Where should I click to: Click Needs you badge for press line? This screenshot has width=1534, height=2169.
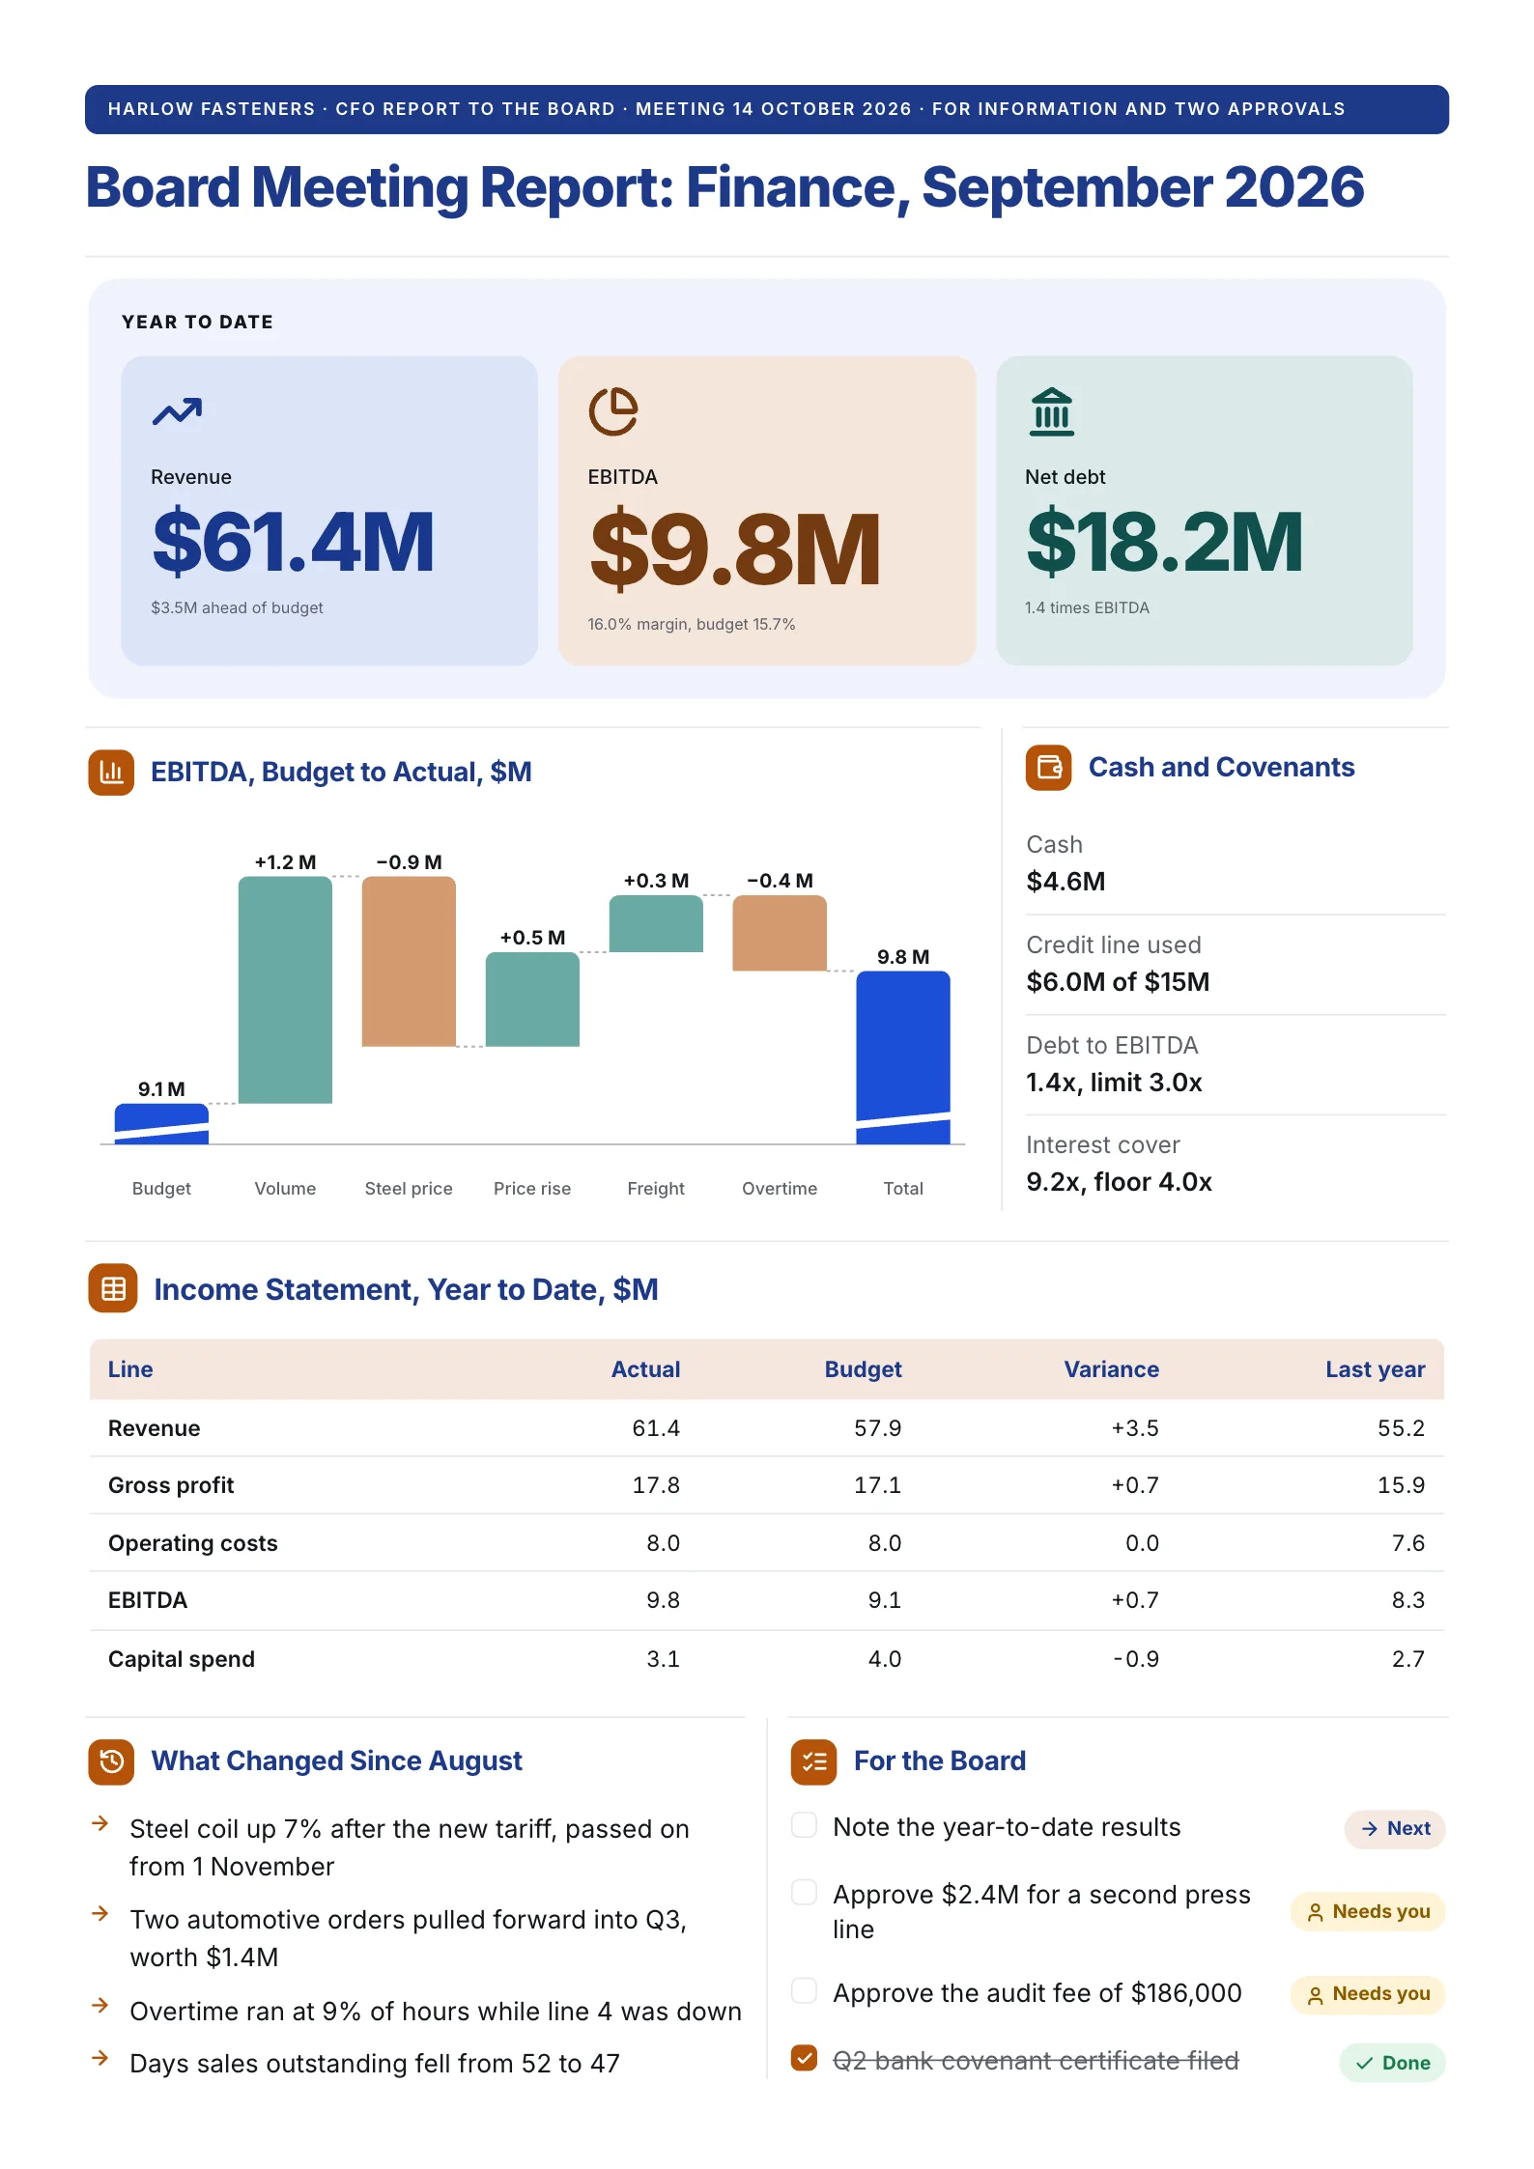(x=1368, y=1911)
